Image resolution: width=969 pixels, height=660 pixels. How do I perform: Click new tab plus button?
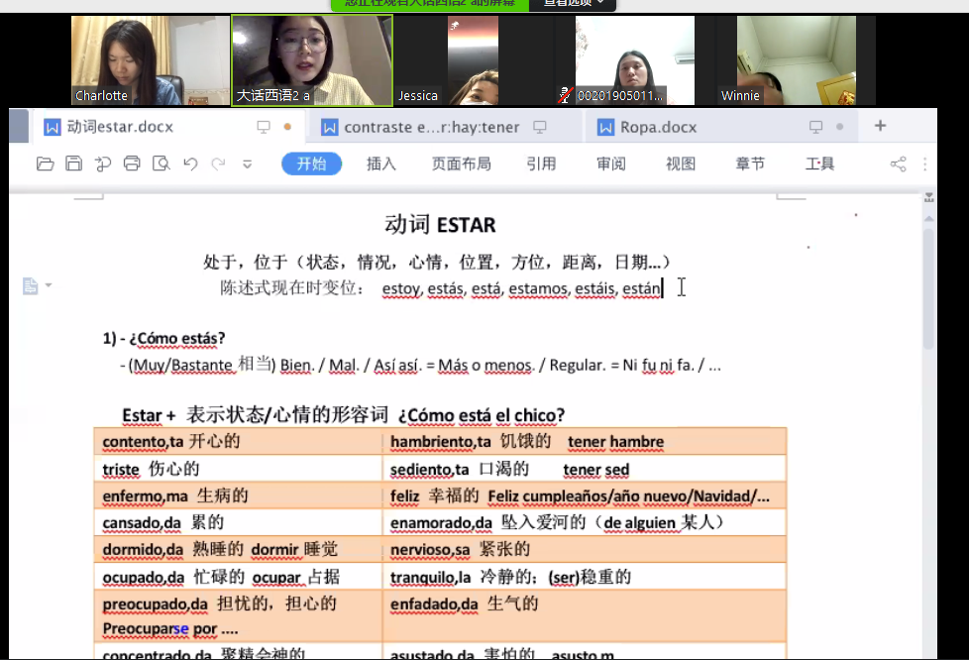click(880, 126)
